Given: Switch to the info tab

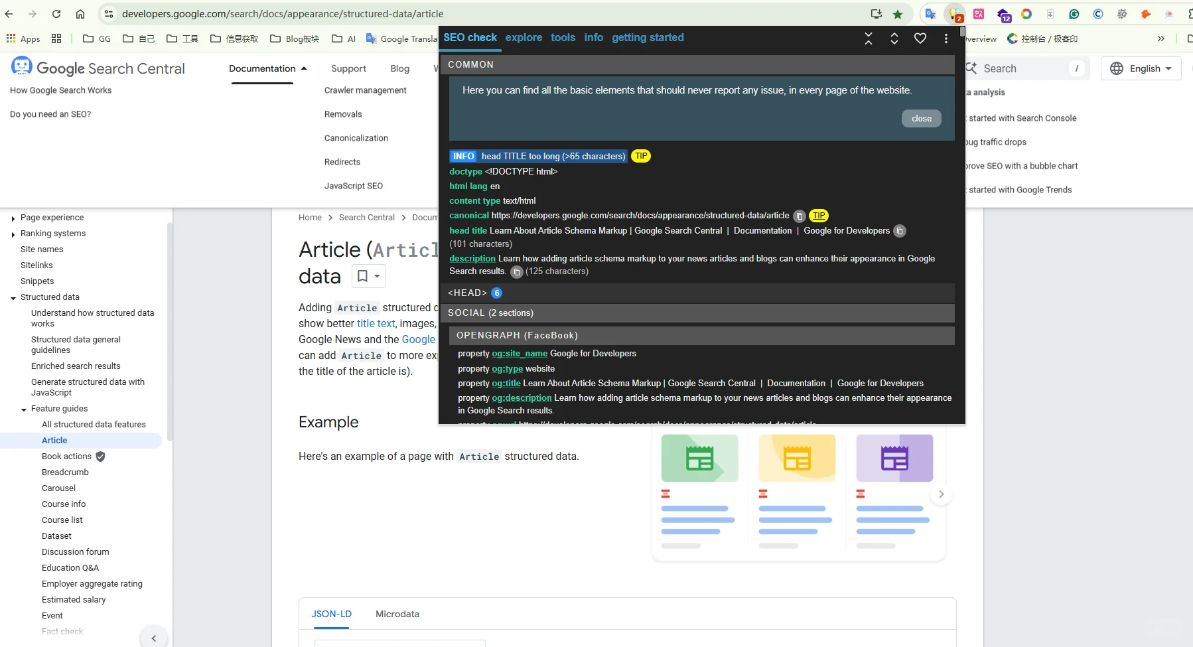Looking at the screenshot, I should [x=594, y=38].
